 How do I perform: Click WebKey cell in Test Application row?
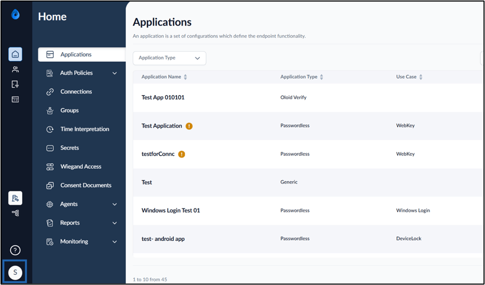tap(406, 126)
